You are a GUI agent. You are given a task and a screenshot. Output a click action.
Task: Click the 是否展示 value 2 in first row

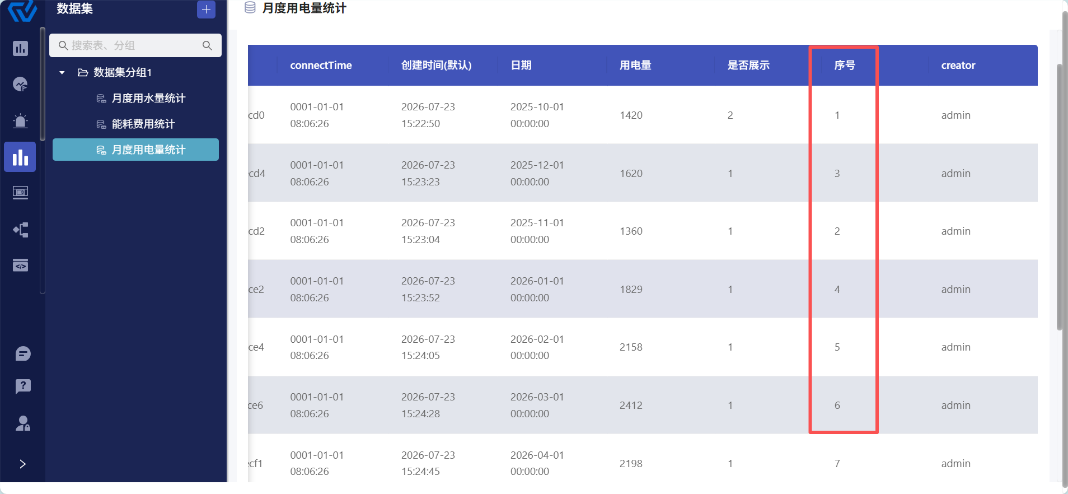click(x=730, y=115)
